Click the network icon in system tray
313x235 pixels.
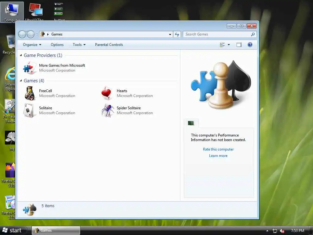coord(275,231)
